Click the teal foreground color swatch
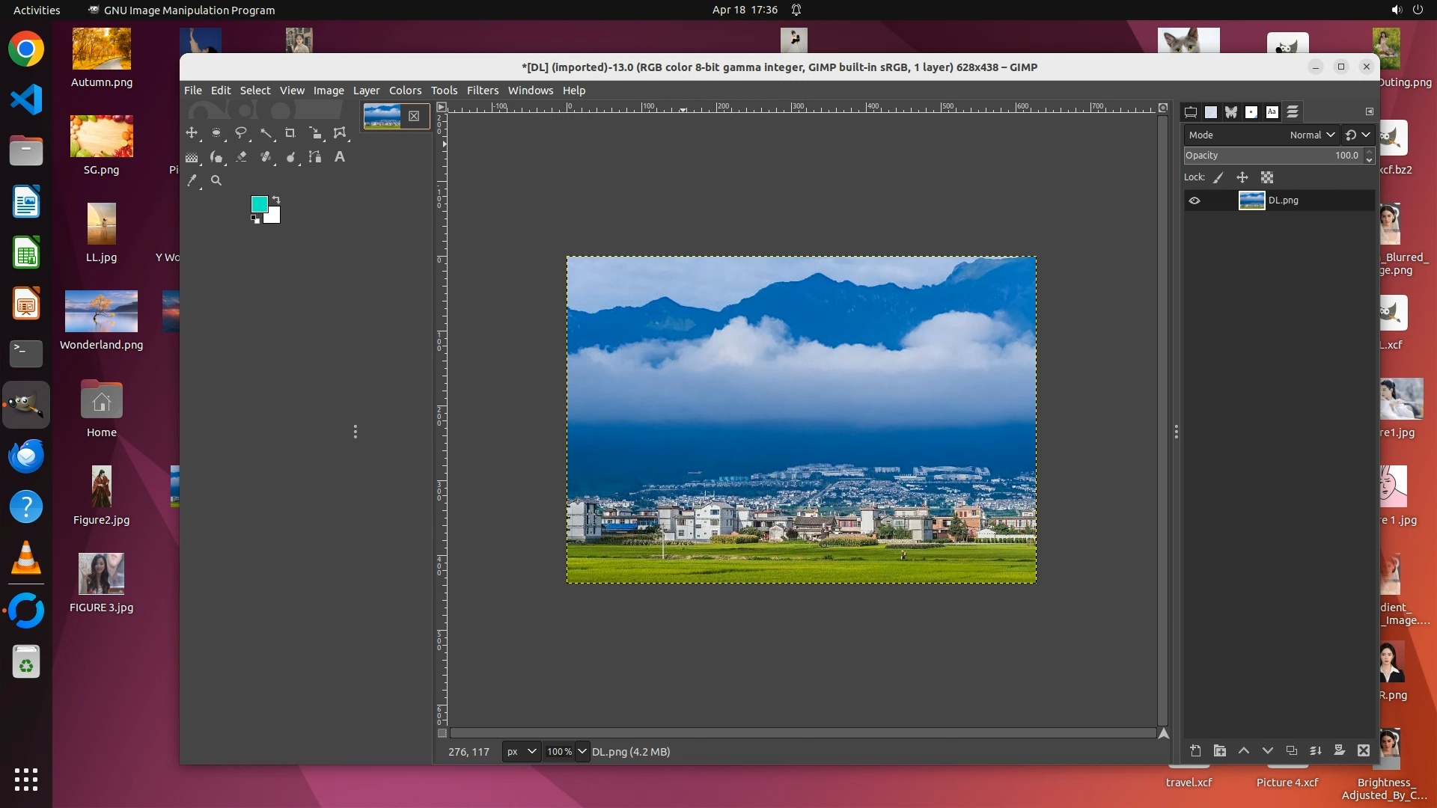Viewport: 1437px width, 808px height. click(259, 203)
